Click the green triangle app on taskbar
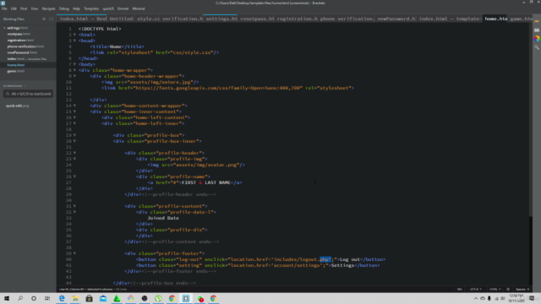 [x=117, y=298]
